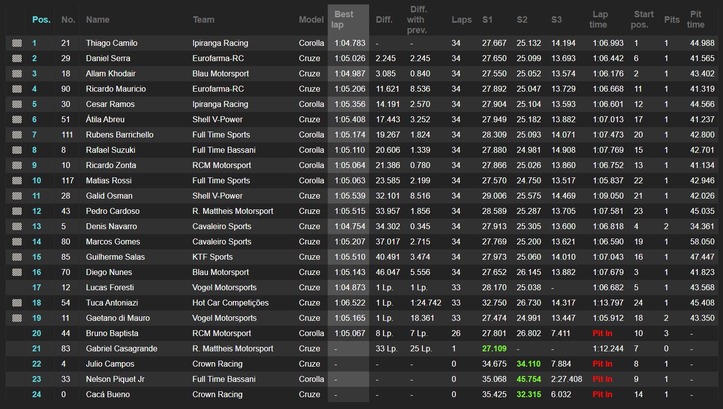Click Pit In status for Julio Campos

(602, 364)
